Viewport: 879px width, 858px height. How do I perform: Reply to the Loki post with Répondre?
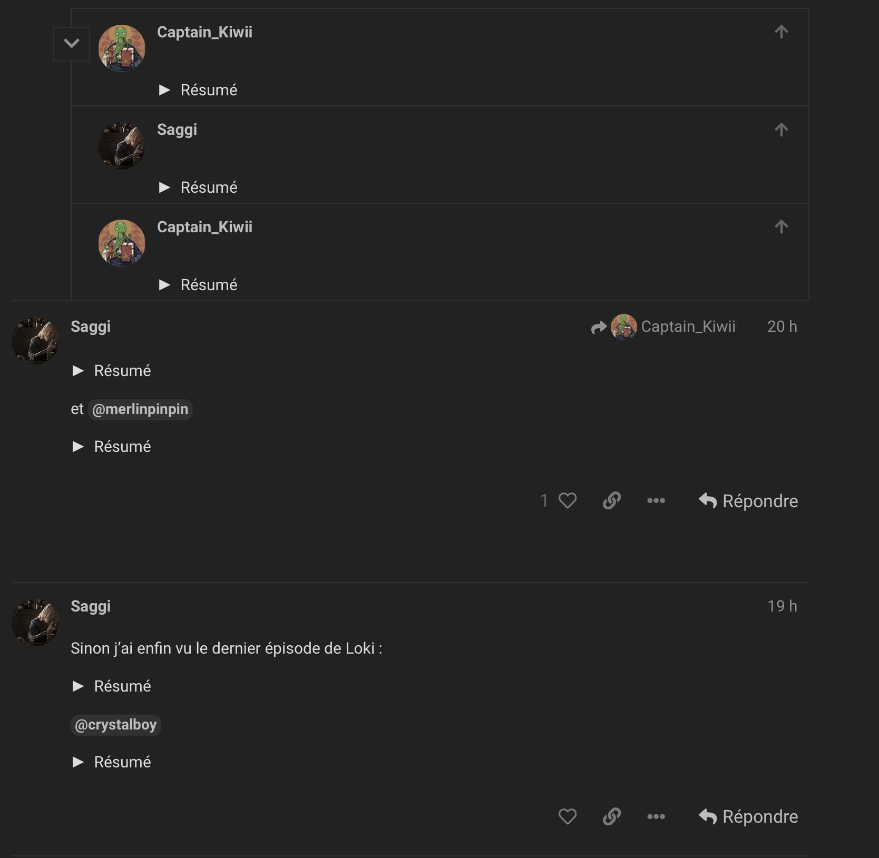(748, 817)
